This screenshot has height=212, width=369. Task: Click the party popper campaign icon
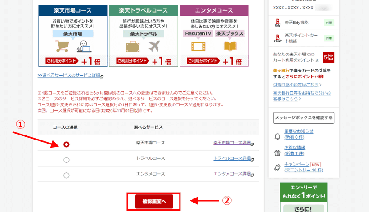(278, 167)
